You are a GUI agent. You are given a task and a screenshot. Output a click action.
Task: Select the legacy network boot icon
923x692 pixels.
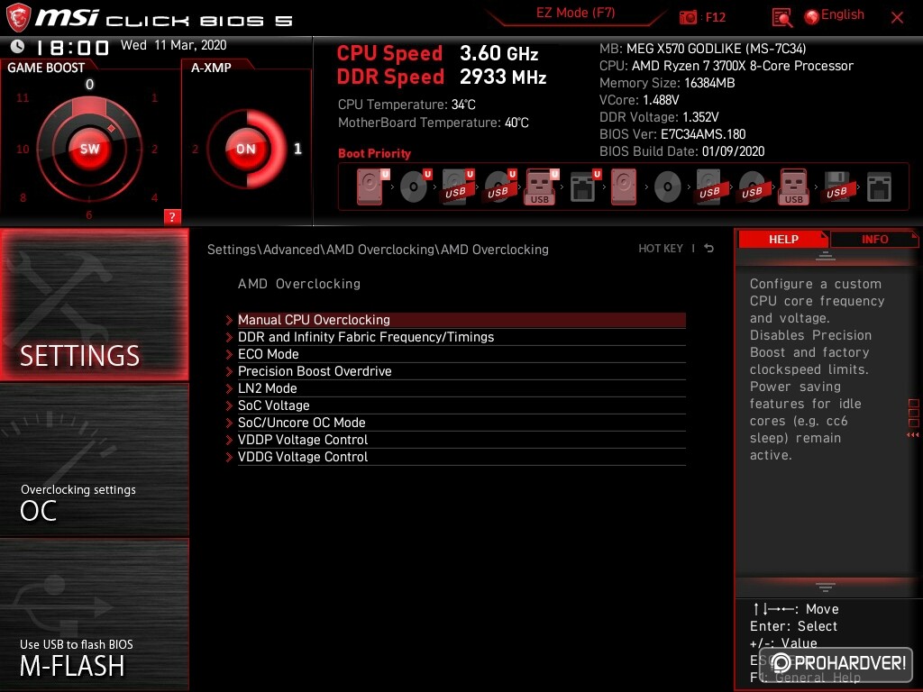[x=879, y=187]
